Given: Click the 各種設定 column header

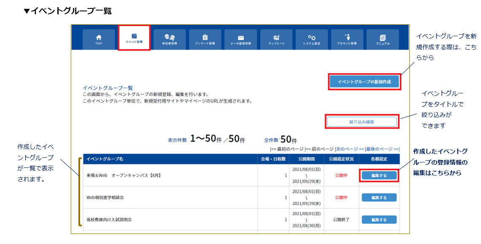Looking at the screenshot, I should [x=379, y=159].
